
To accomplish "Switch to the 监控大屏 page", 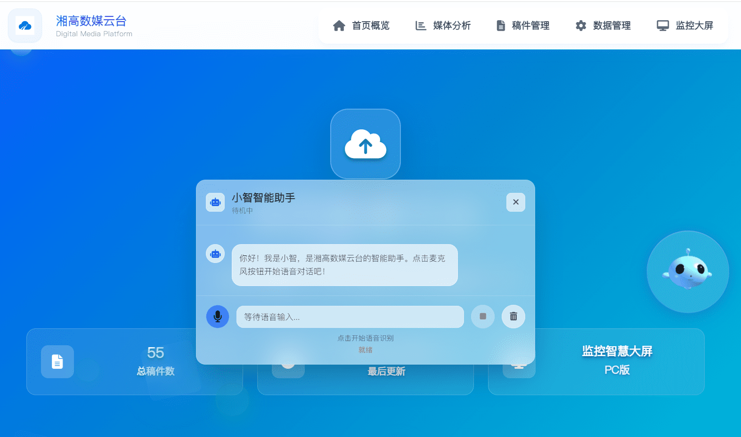I will tap(685, 26).
